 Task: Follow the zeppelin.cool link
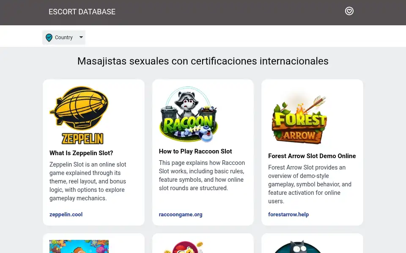pos(66,215)
